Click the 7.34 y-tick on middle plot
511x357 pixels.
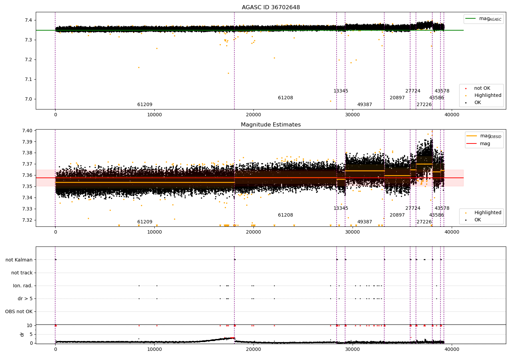click(27, 198)
